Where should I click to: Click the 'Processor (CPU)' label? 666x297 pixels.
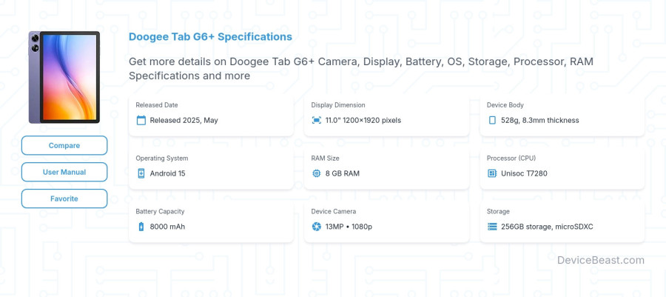coord(511,158)
